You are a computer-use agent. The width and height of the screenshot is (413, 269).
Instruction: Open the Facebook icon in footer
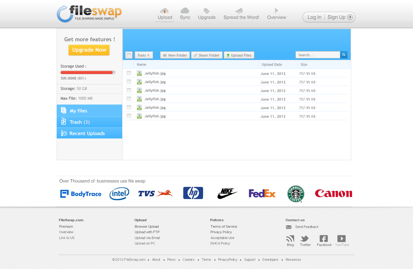point(324,239)
